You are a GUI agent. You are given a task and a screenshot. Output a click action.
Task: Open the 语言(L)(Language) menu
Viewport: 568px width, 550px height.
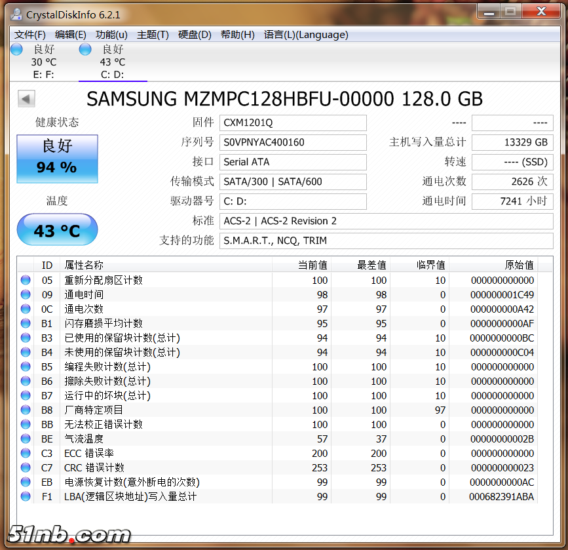[306, 35]
